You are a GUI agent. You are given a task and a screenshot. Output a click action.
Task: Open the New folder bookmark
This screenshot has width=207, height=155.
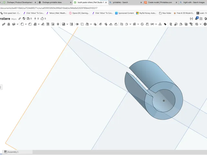click(165, 13)
